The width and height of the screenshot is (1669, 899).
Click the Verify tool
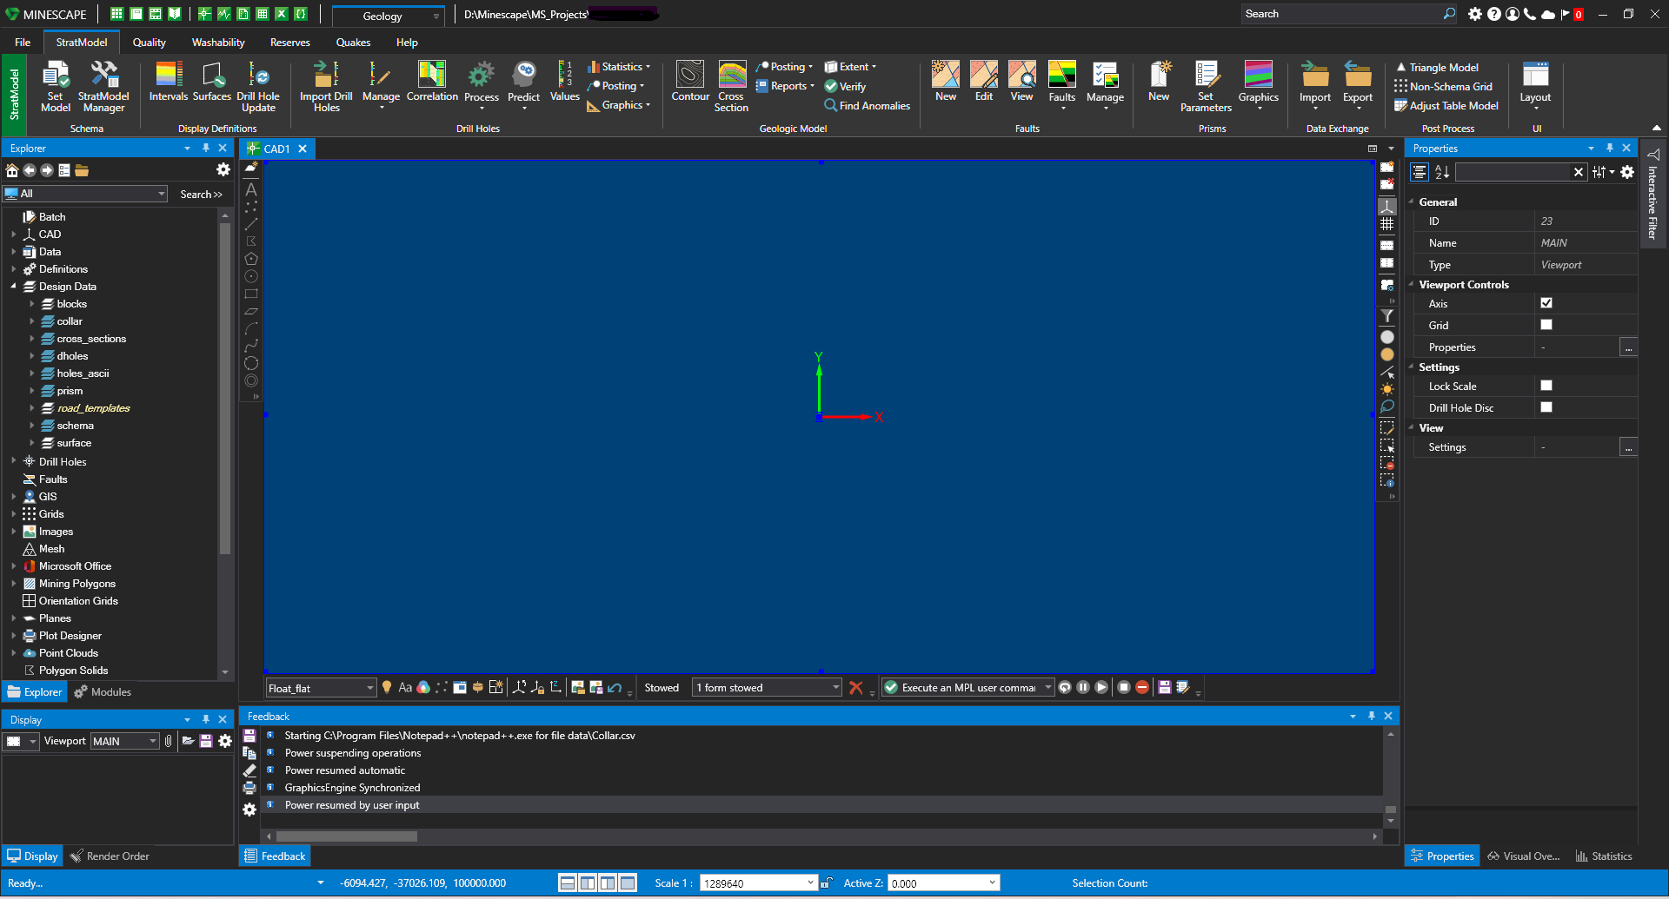pos(845,86)
